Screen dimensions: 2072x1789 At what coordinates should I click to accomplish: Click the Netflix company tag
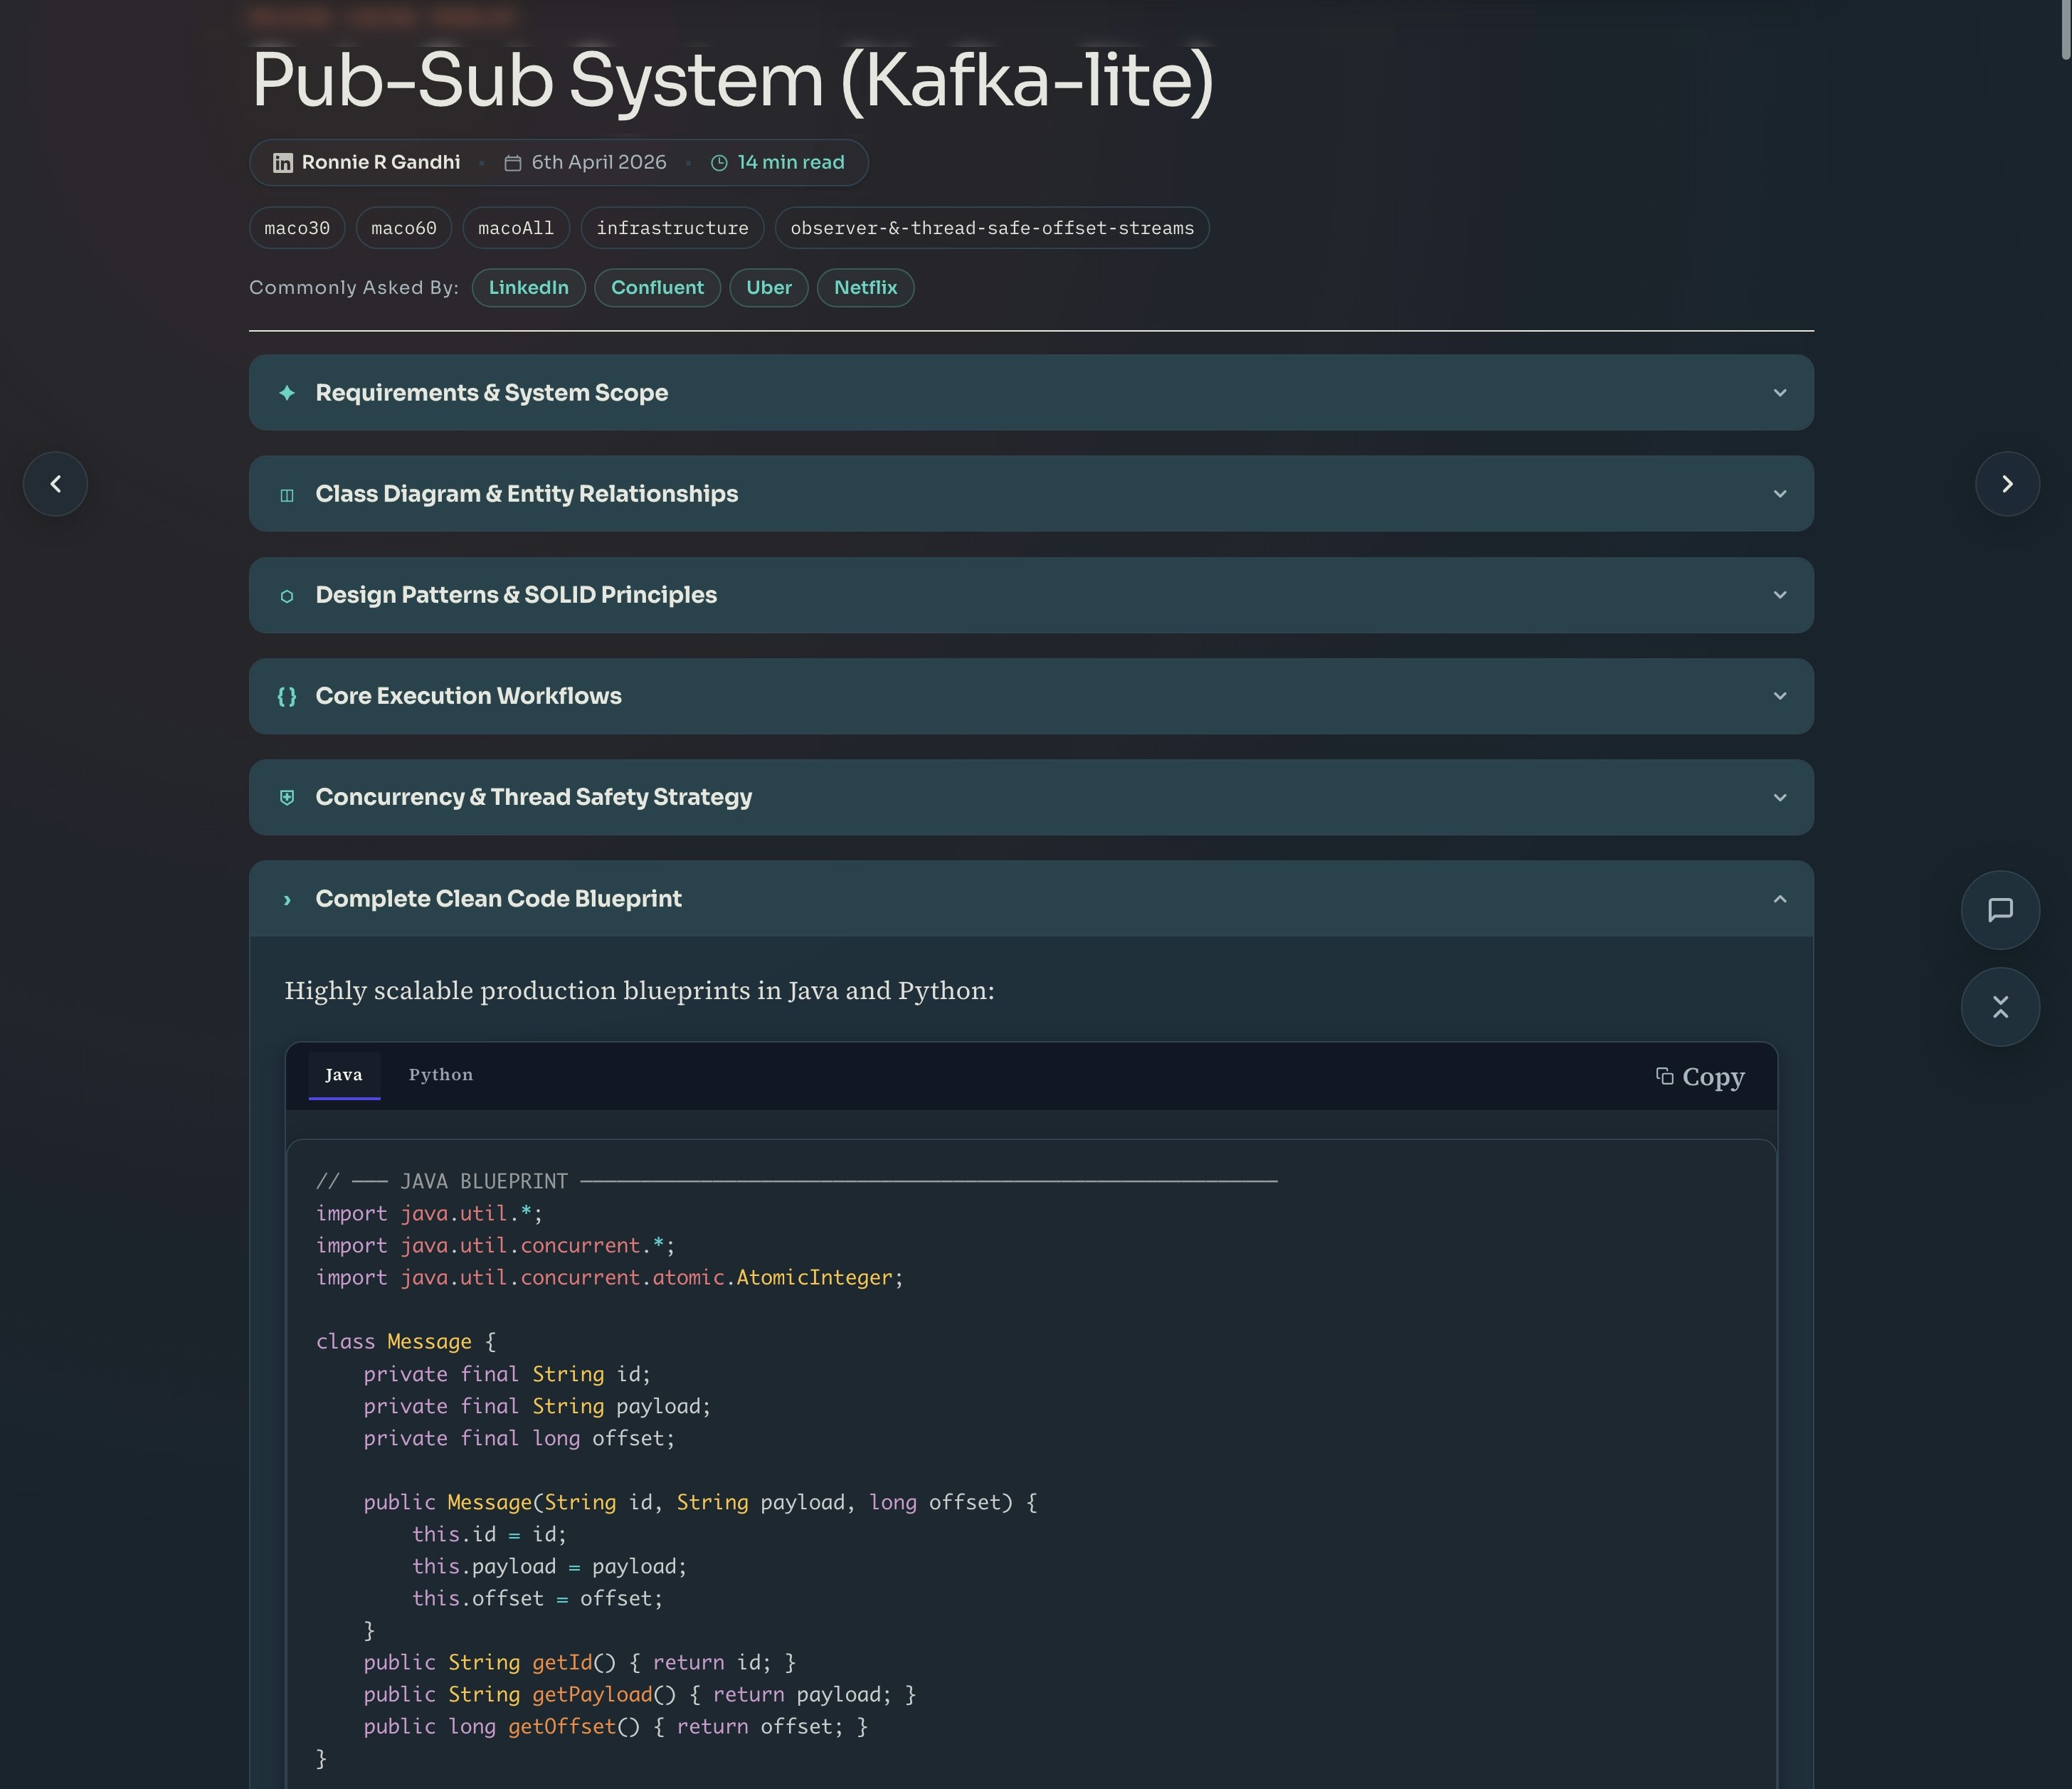click(866, 288)
